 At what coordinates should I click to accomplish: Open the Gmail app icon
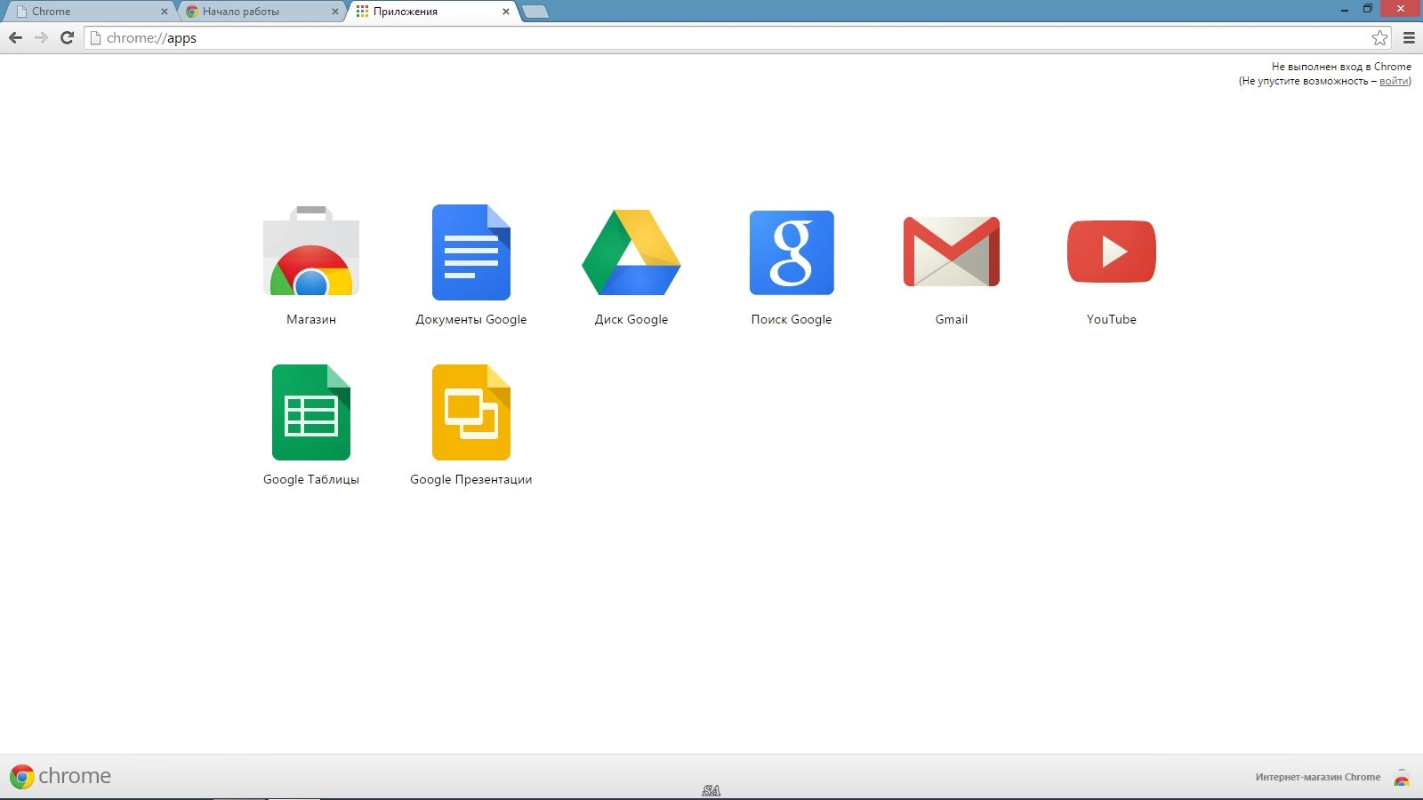coord(952,252)
